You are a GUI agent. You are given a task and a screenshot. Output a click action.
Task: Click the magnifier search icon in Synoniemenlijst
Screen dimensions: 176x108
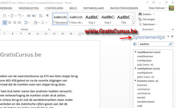pos(171,44)
